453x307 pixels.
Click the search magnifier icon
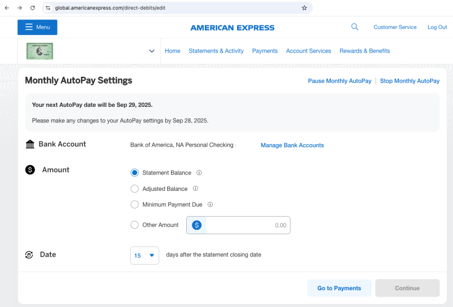tap(355, 27)
